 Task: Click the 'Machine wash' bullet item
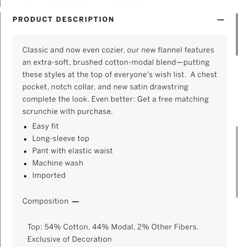58,163
